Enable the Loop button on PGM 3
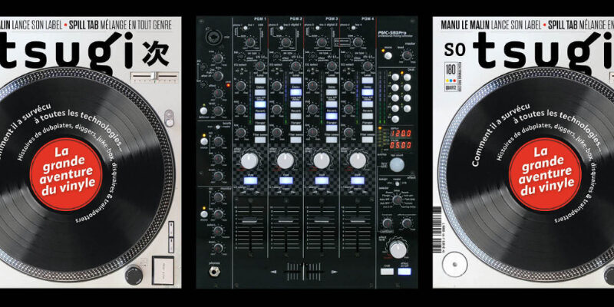The height and width of the screenshot is (307, 614). click(332, 81)
